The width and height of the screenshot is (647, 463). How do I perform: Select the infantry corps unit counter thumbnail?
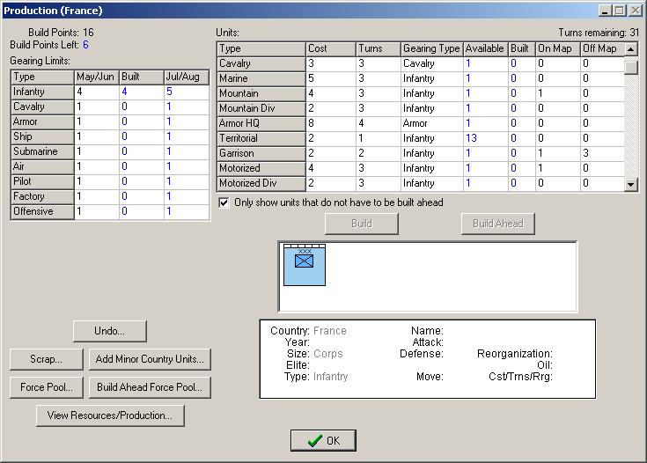(305, 265)
